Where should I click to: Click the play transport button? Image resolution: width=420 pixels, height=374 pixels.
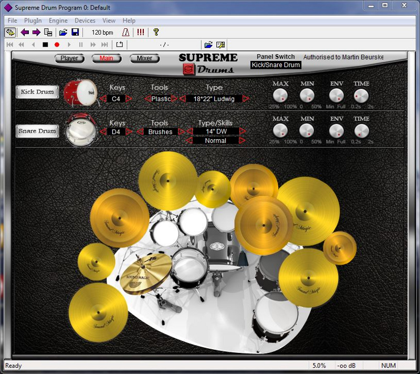coord(69,45)
